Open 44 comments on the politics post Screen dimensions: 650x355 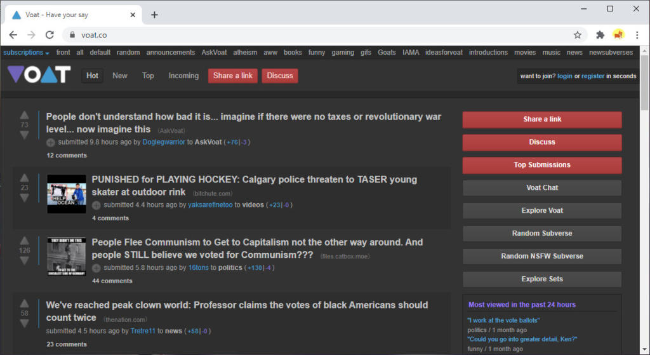(112, 281)
